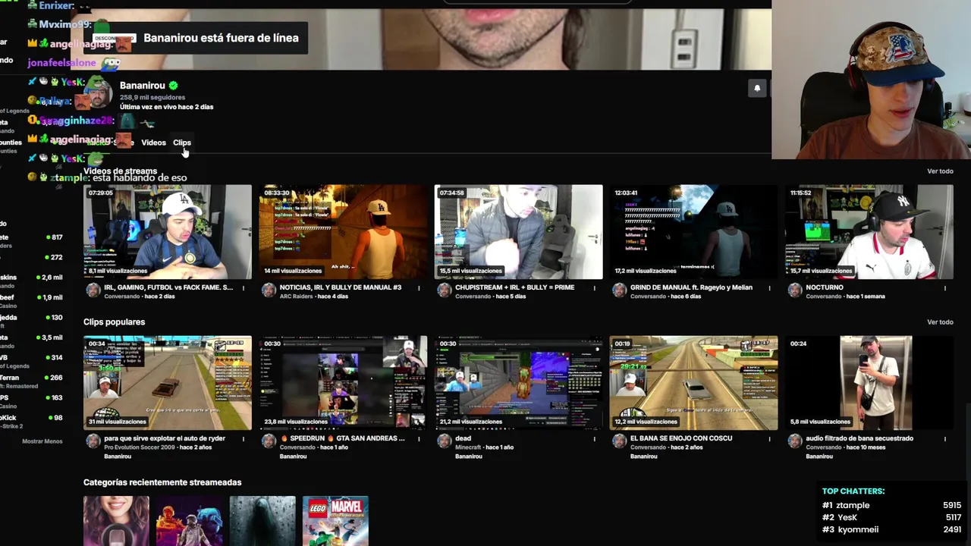This screenshot has height=546, width=971.
Task: Click channel avatar beside GRIND DE MANUAL title
Action: tap(619, 290)
